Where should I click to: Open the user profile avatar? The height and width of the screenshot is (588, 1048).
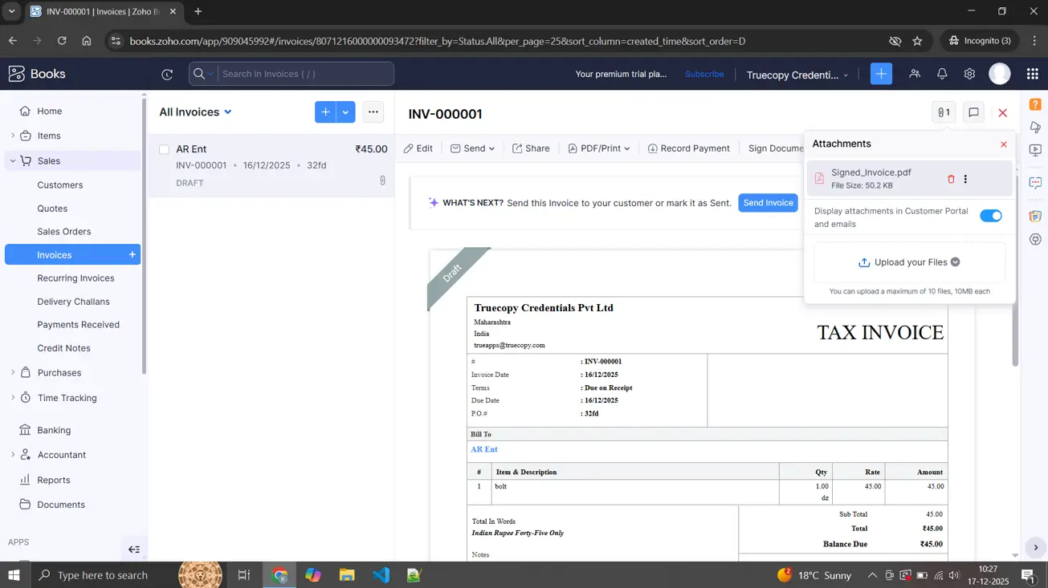(1000, 74)
